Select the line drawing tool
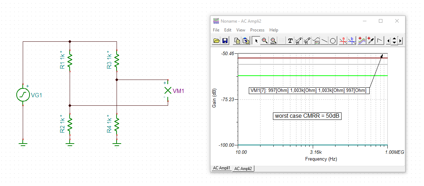 (x=324, y=41)
